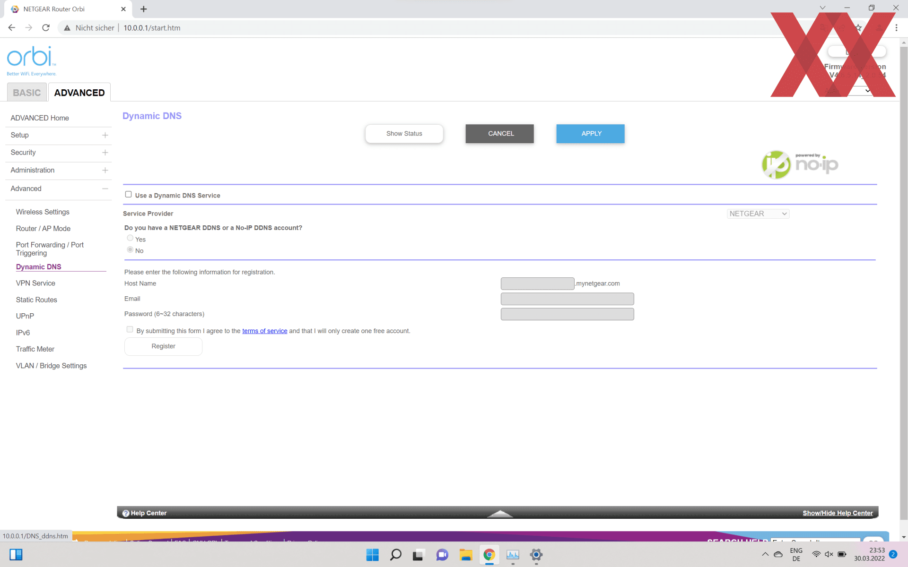This screenshot has width=908, height=567.
Task: Check the terms of service agreement box
Action: point(130,329)
